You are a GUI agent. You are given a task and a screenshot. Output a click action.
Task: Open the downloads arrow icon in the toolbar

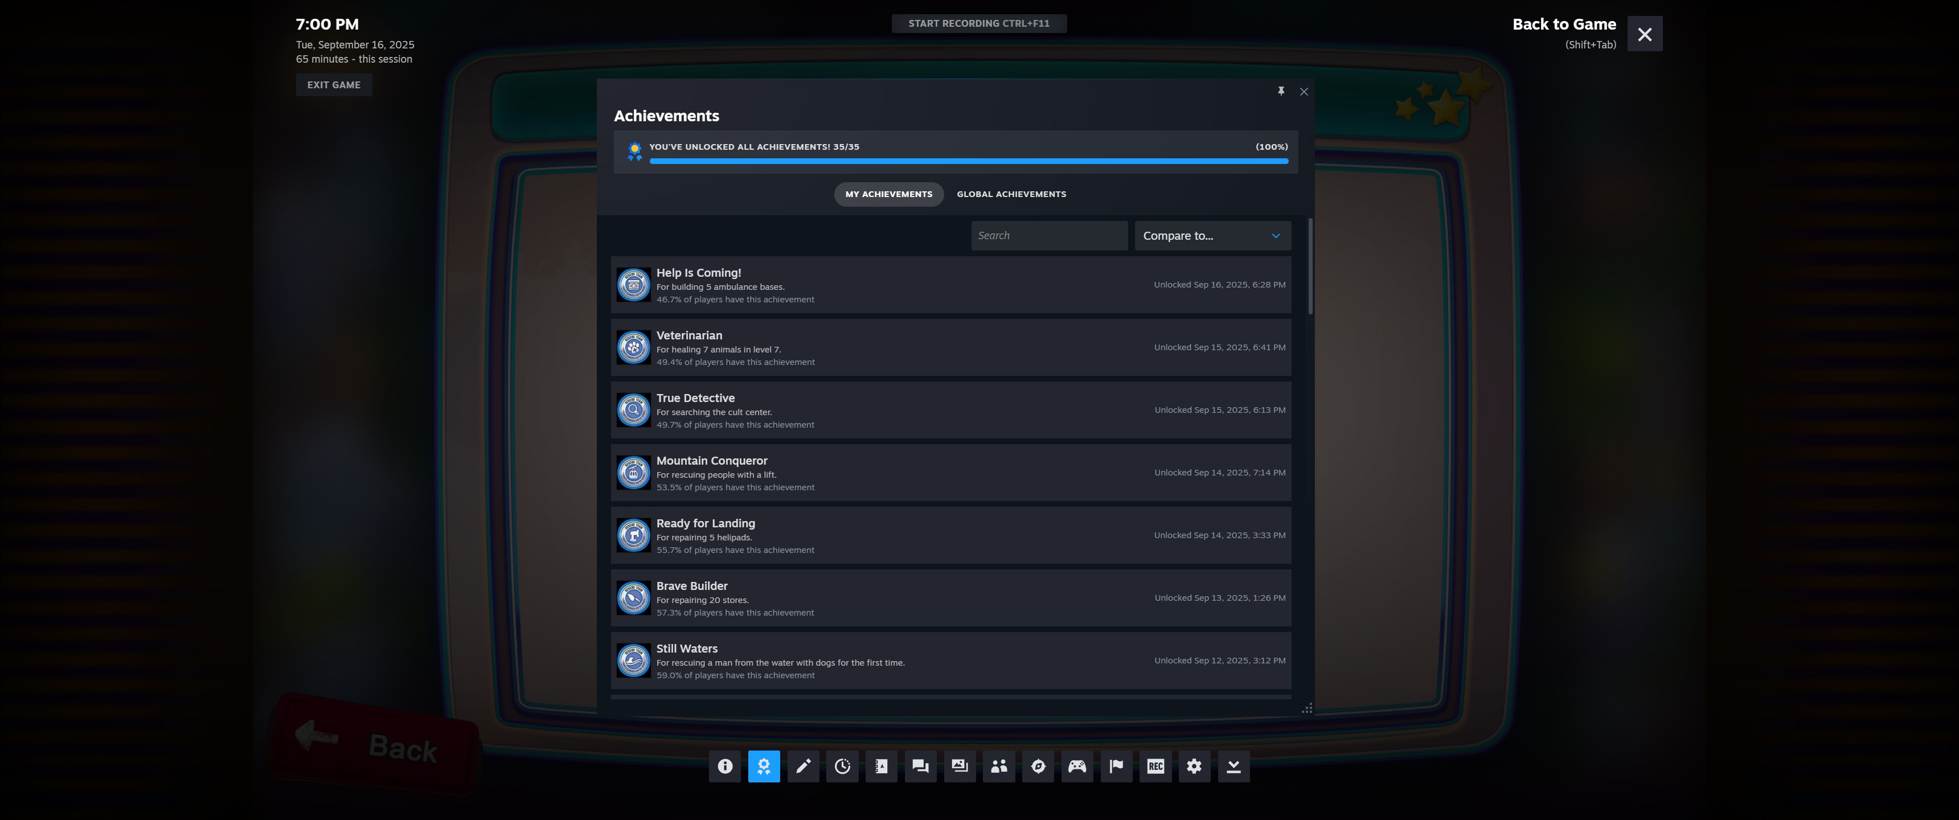(x=1233, y=766)
